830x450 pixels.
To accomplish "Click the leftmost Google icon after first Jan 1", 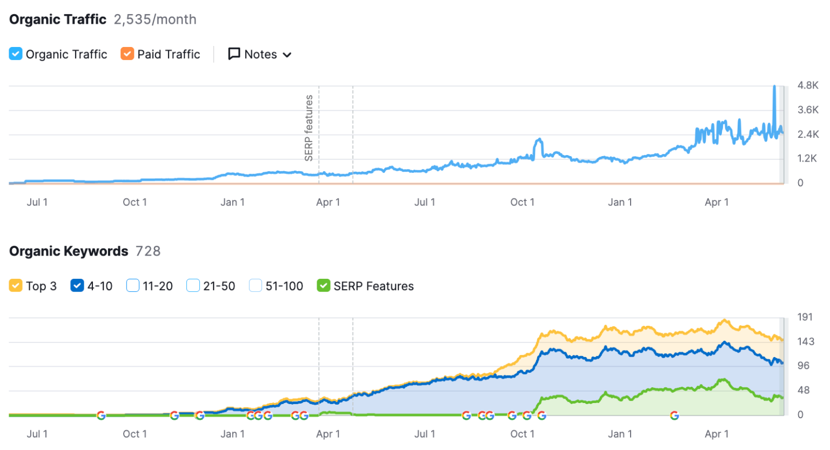I will (x=250, y=415).
